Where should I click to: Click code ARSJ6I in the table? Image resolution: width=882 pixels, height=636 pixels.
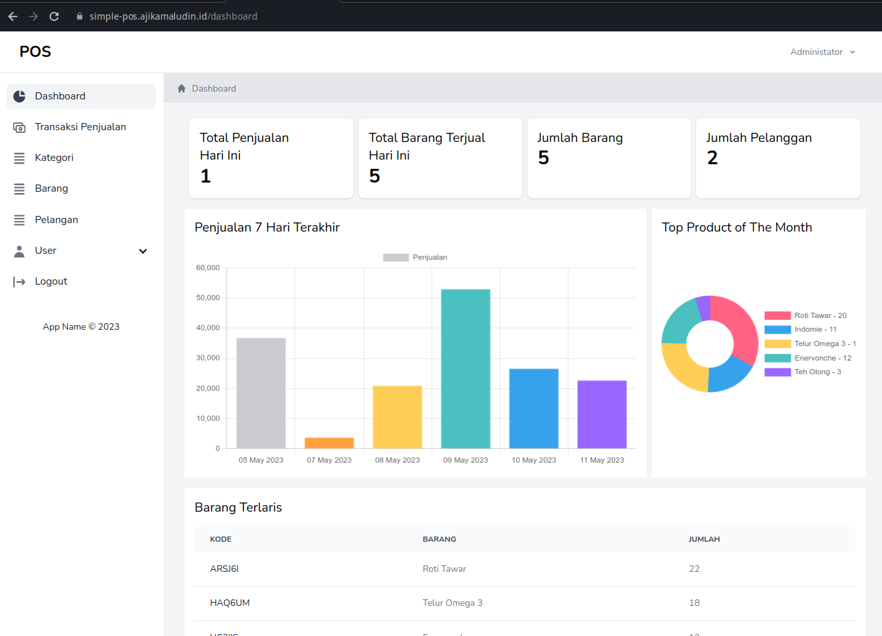[x=224, y=569]
